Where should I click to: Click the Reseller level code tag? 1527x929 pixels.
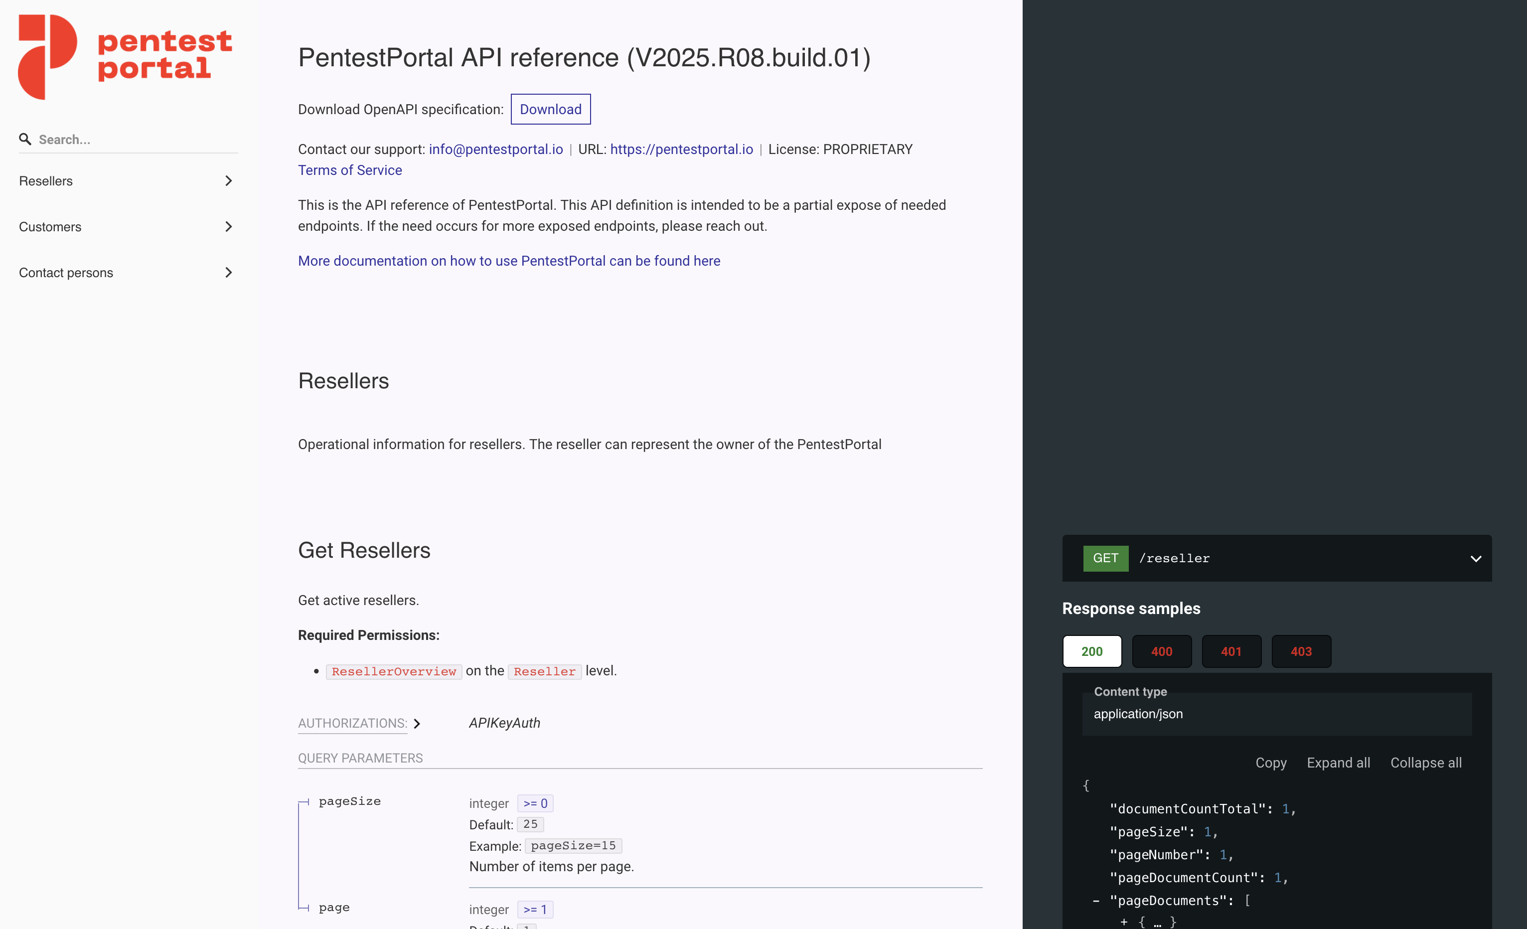pos(544,671)
